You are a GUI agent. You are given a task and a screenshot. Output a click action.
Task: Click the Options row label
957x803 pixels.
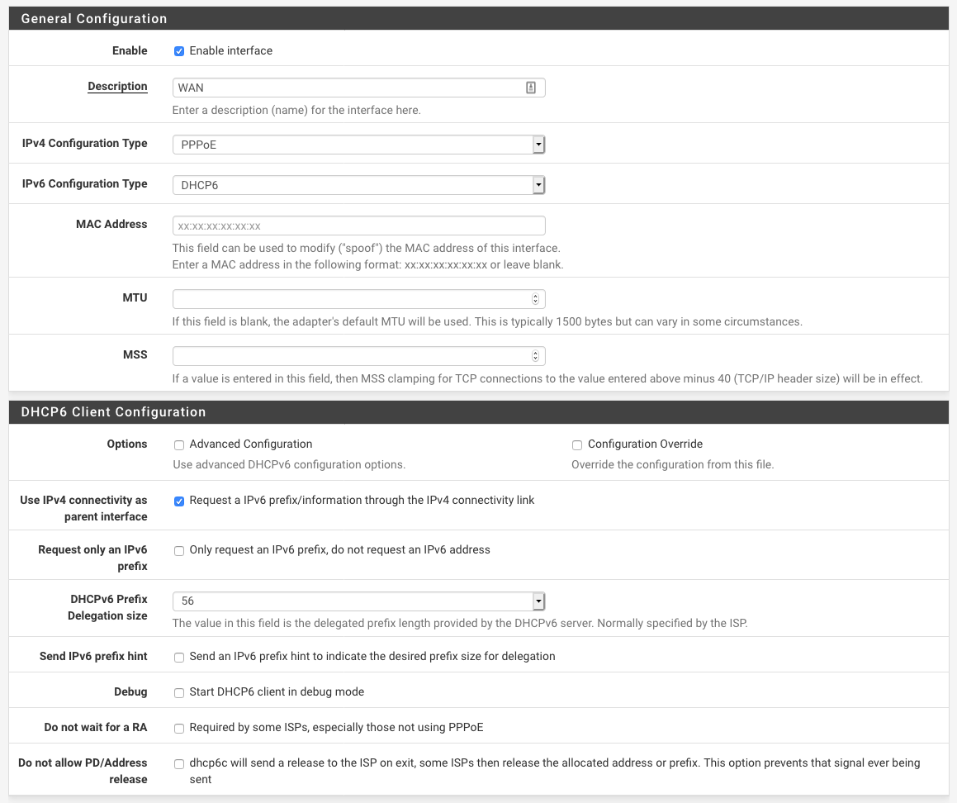[127, 444]
